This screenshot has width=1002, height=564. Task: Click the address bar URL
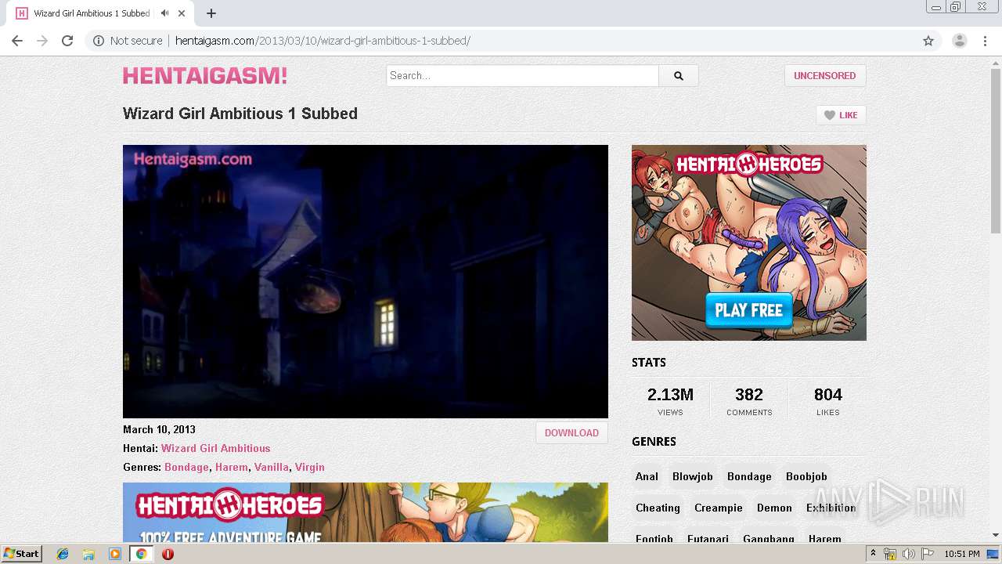click(323, 41)
